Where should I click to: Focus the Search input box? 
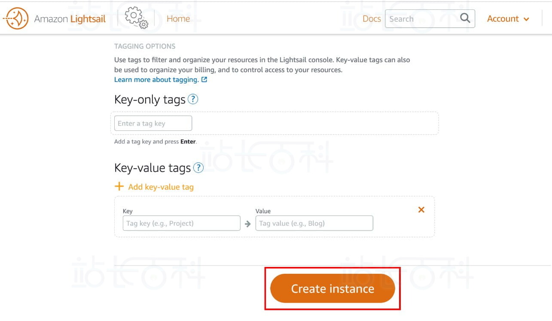(421, 19)
